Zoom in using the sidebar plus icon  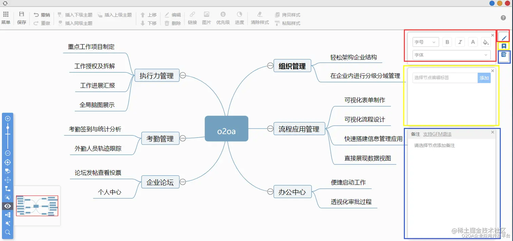7,118
